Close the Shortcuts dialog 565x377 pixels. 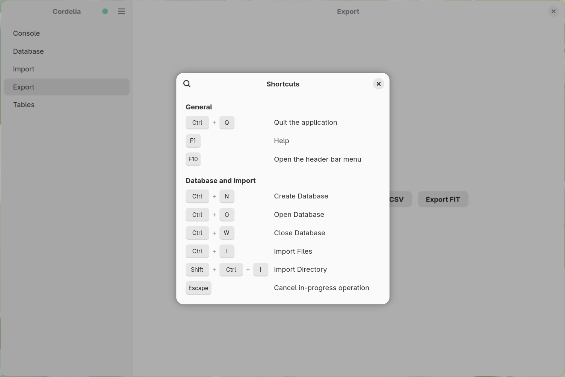click(379, 84)
